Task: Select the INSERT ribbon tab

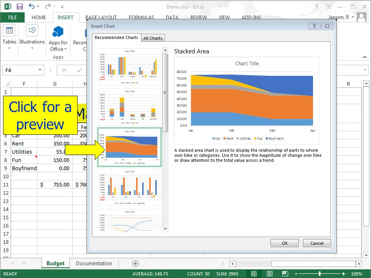Action: click(65, 17)
